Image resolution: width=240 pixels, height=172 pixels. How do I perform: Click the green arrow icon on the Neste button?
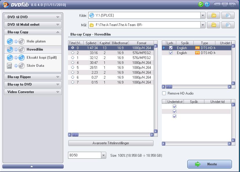point(198,164)
